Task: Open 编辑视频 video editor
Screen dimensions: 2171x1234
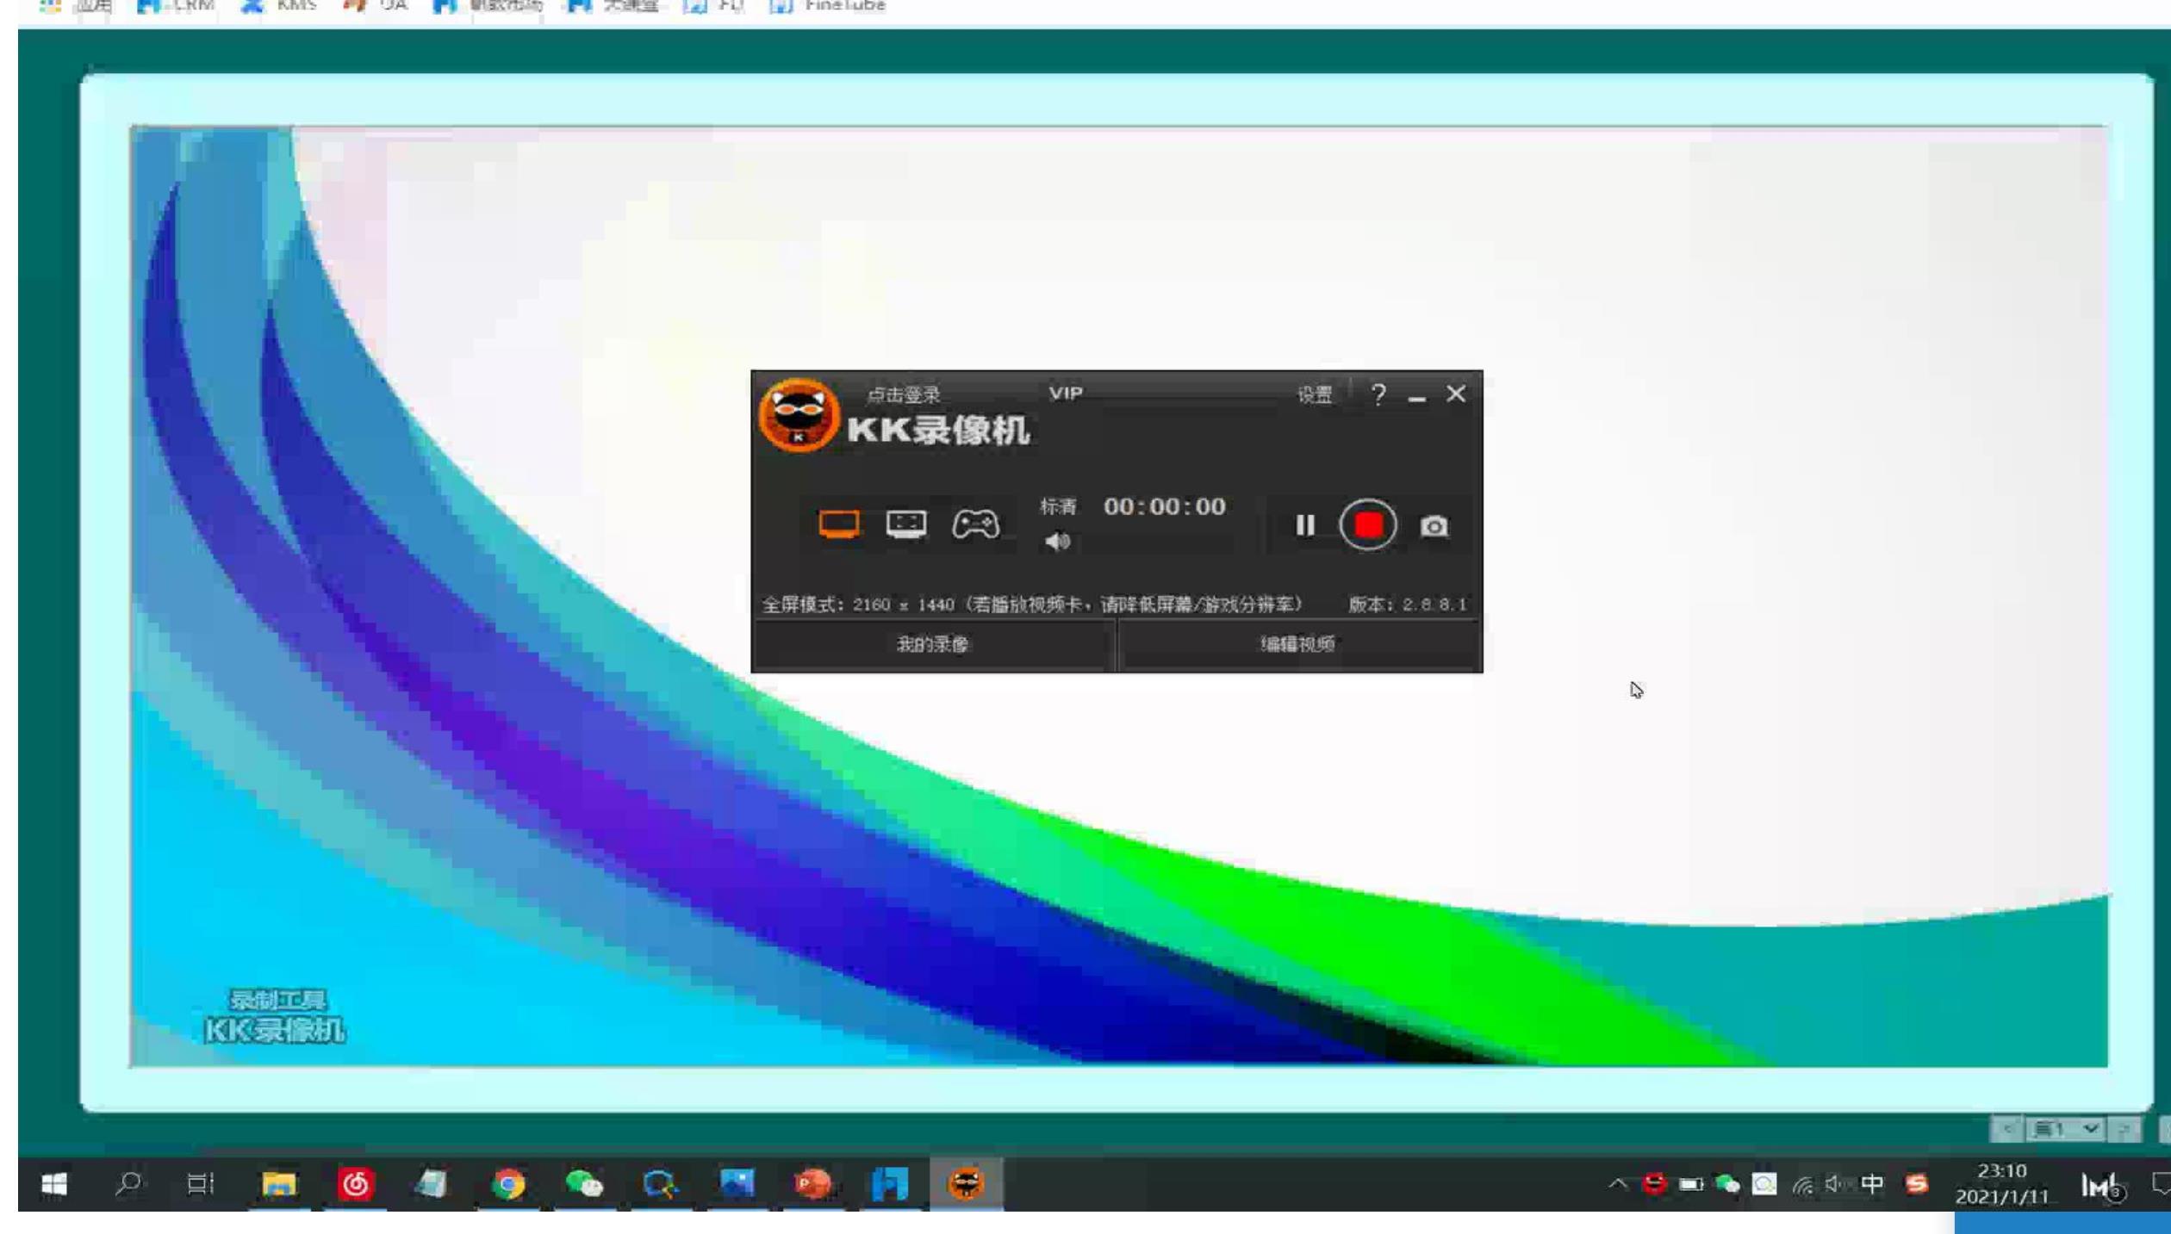Action: pos(1298,644)
